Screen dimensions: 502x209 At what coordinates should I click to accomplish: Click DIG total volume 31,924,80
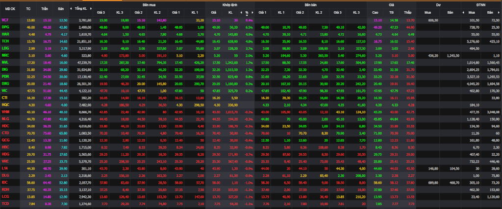[85, 69]
